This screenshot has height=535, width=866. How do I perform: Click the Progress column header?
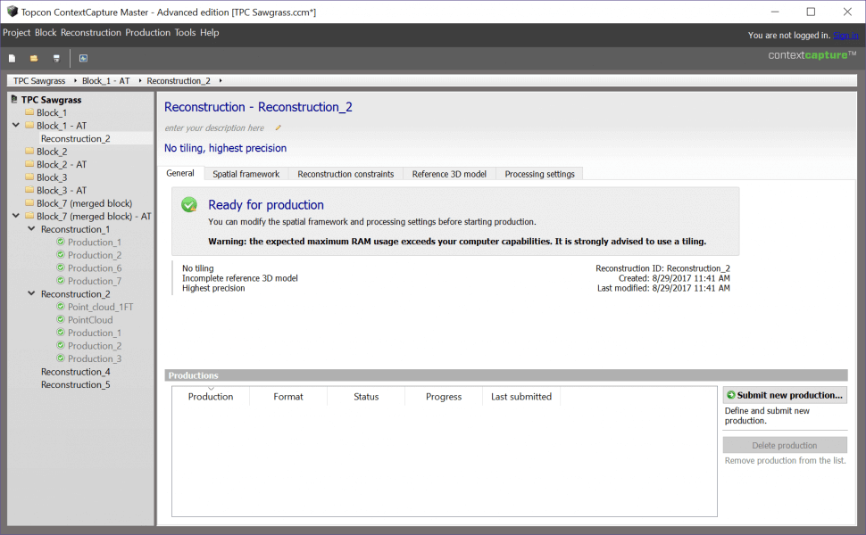444,397
